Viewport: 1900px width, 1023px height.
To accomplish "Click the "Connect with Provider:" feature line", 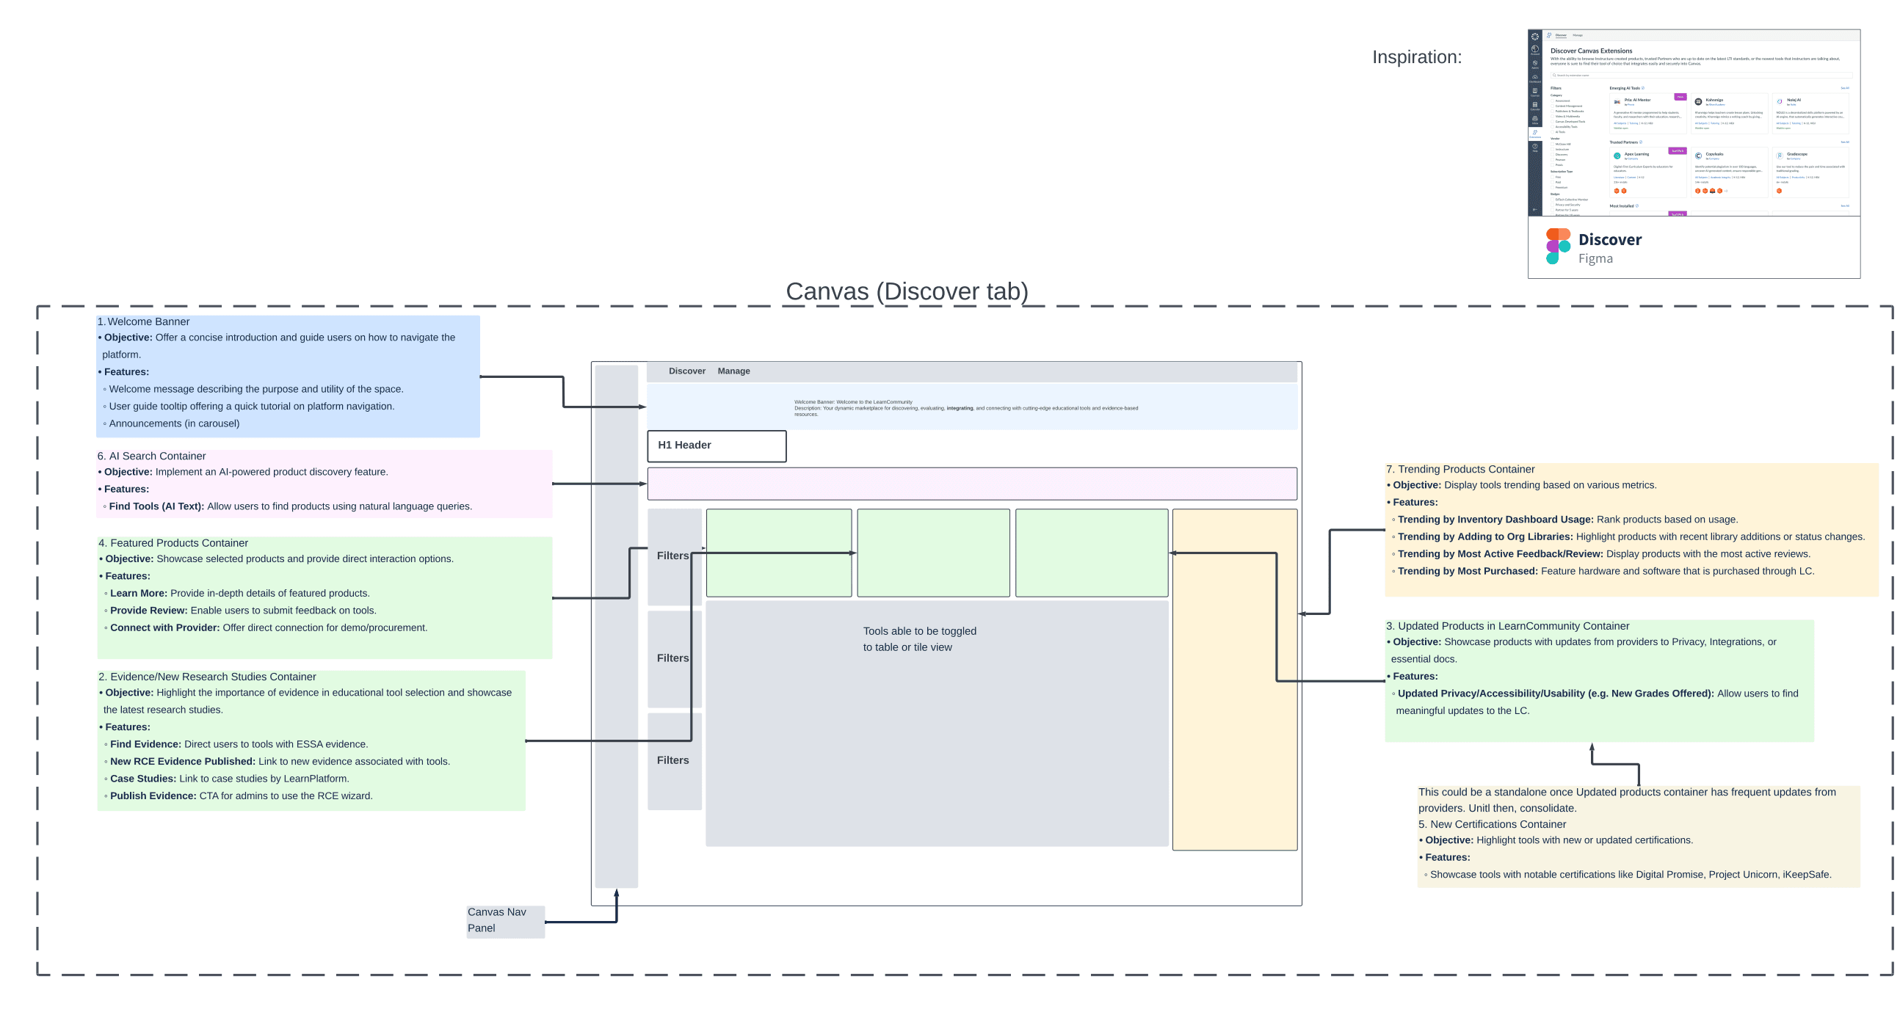I will pos(266,628).
